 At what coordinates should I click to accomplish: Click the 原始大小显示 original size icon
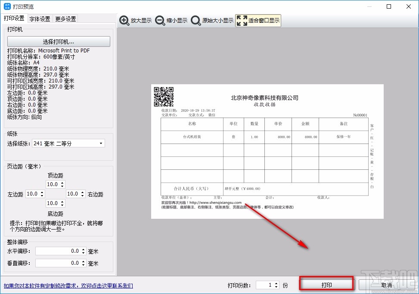[196, 20]
